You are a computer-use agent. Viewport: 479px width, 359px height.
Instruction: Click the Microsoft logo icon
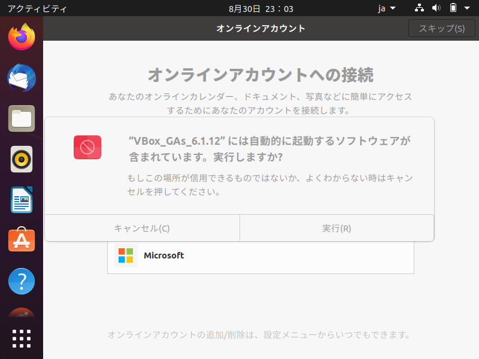coord(126,255)
